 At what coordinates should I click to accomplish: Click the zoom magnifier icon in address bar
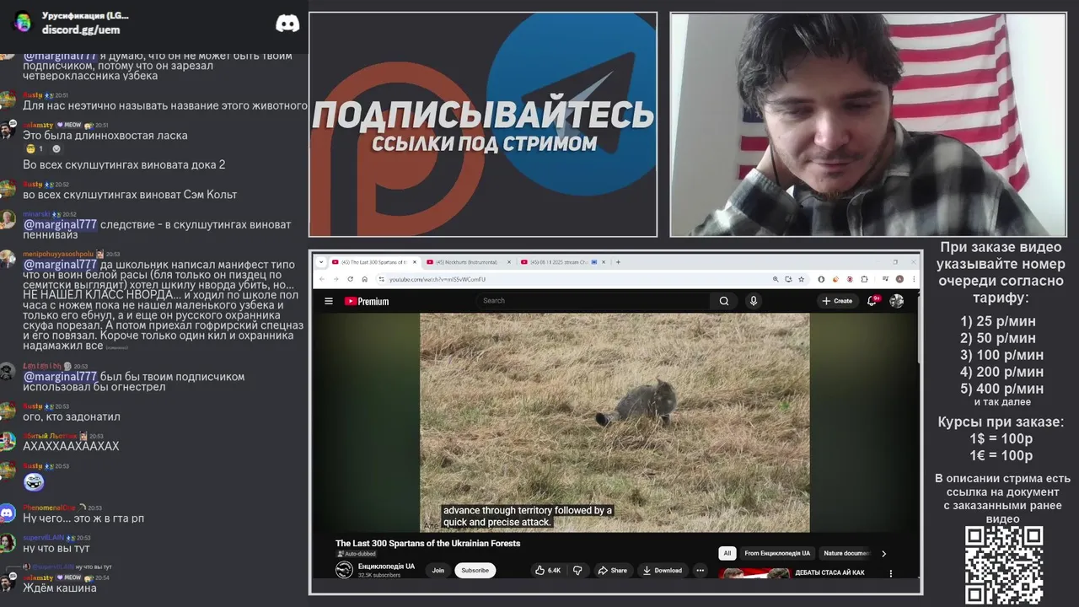click(x=776, y=279)
